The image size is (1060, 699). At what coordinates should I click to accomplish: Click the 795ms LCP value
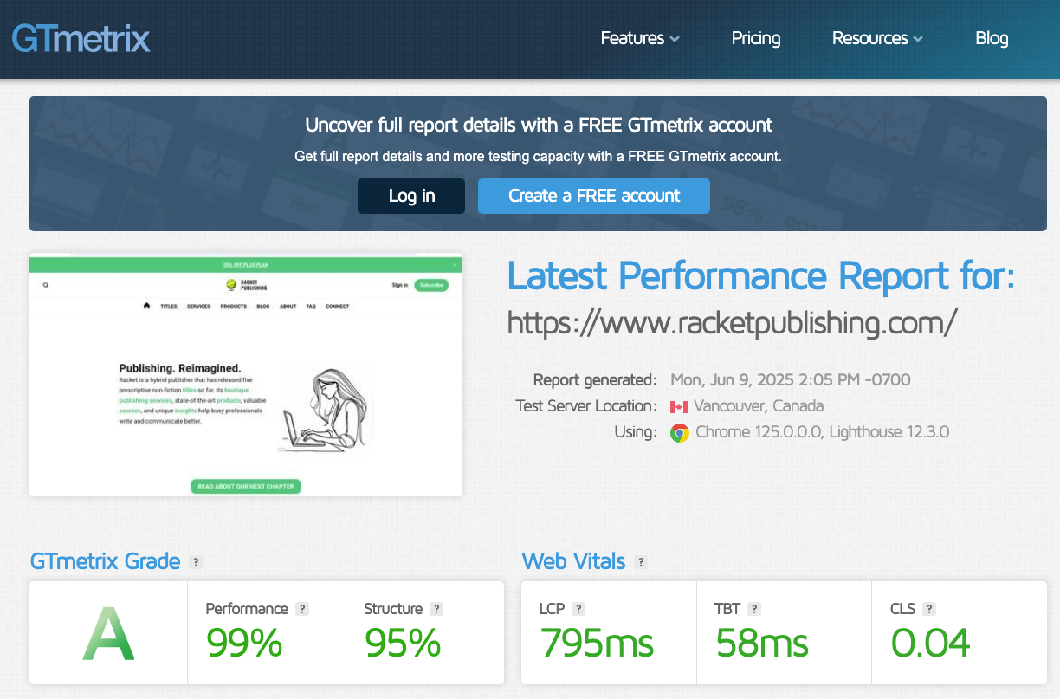(x=597, y=644)
